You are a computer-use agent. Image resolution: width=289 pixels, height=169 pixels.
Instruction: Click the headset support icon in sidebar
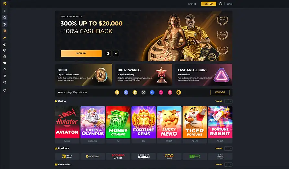coord(5,82)
